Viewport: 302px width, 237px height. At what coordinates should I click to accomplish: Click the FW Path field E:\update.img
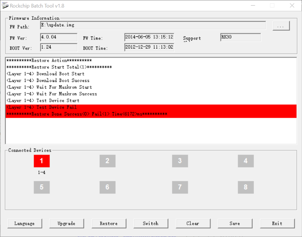tap(153, 25)
